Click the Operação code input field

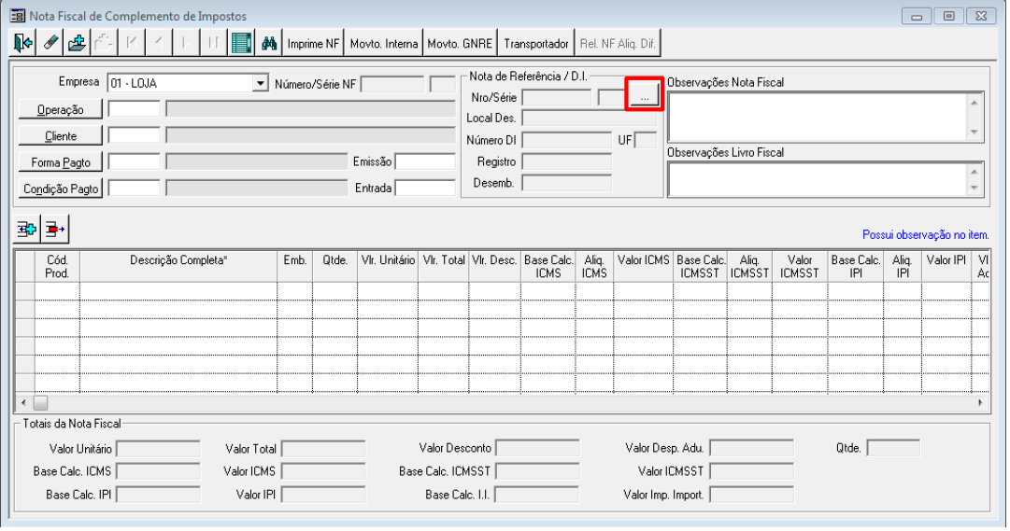134,109
